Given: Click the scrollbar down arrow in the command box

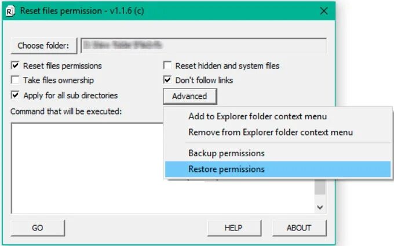Looking at the screenshot, I should [320, 207].
